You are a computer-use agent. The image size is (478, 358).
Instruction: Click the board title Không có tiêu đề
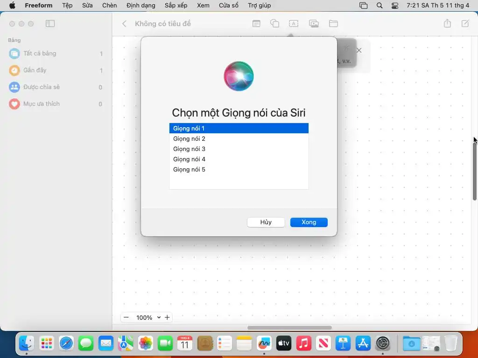(163, 24)
